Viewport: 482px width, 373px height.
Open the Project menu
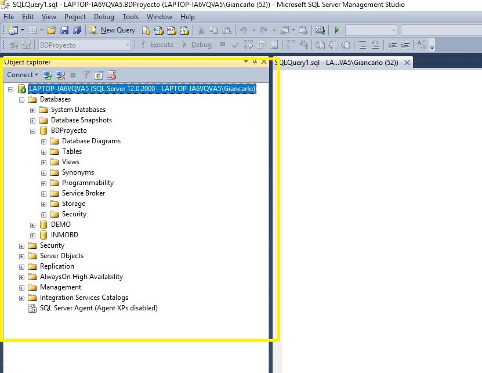coord(75,17)
